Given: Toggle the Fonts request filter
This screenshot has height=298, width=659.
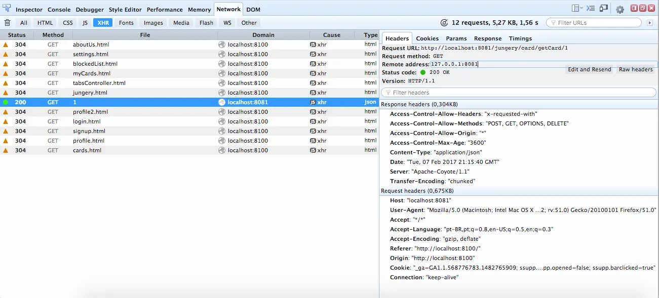Looking at the screenshot, I should click(126, 23).
